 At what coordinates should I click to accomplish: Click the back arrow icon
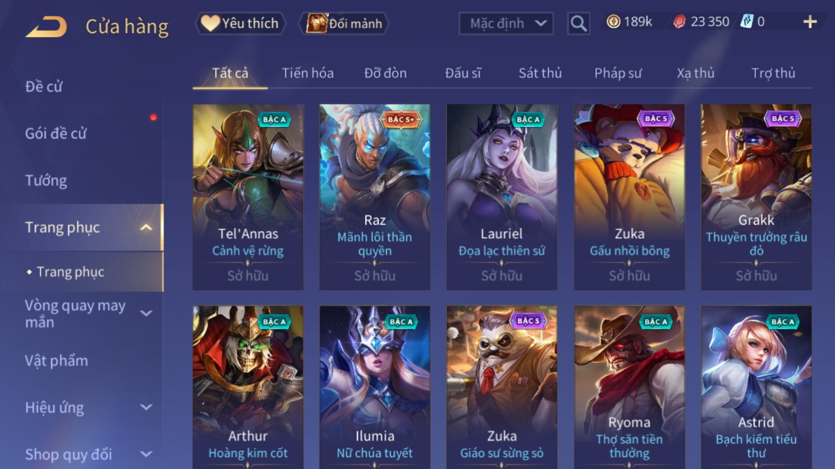[46, 26]
